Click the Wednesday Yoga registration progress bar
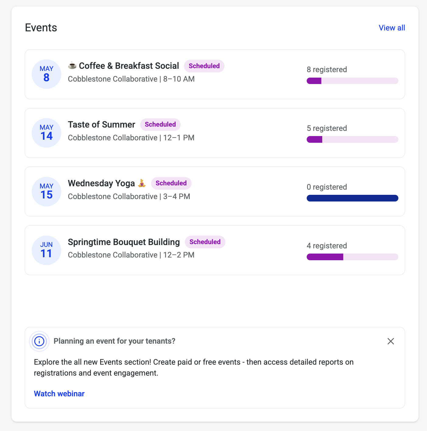 (352, 198)
